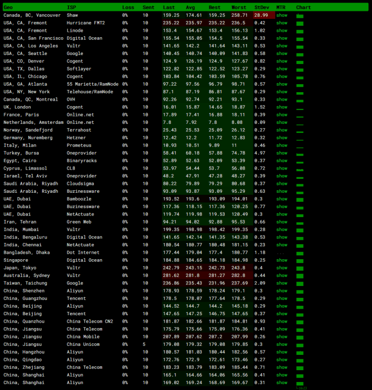Open MTR for London Cogent row
Viewport: 372px width, 390px height.
pos(282,107)
